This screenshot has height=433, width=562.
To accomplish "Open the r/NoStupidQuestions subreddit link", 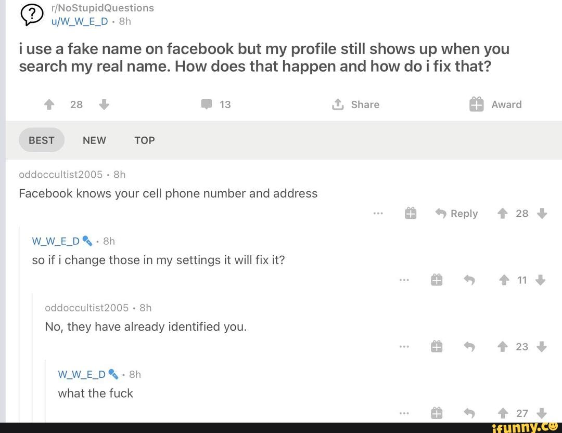I will point(103,7).
